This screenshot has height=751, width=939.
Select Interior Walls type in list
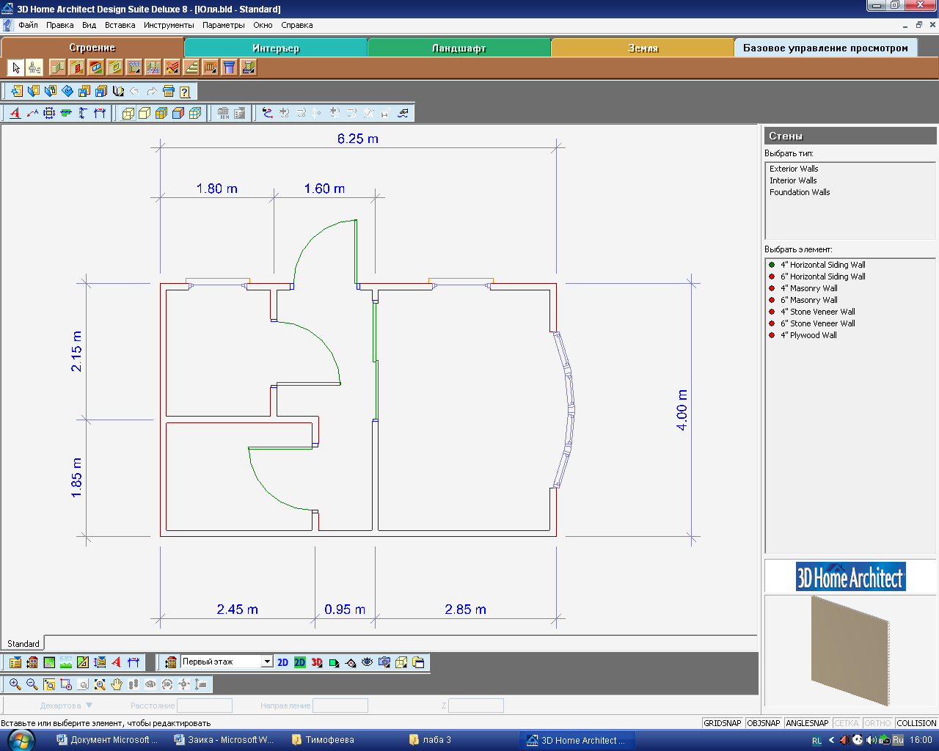click(793, 180)
